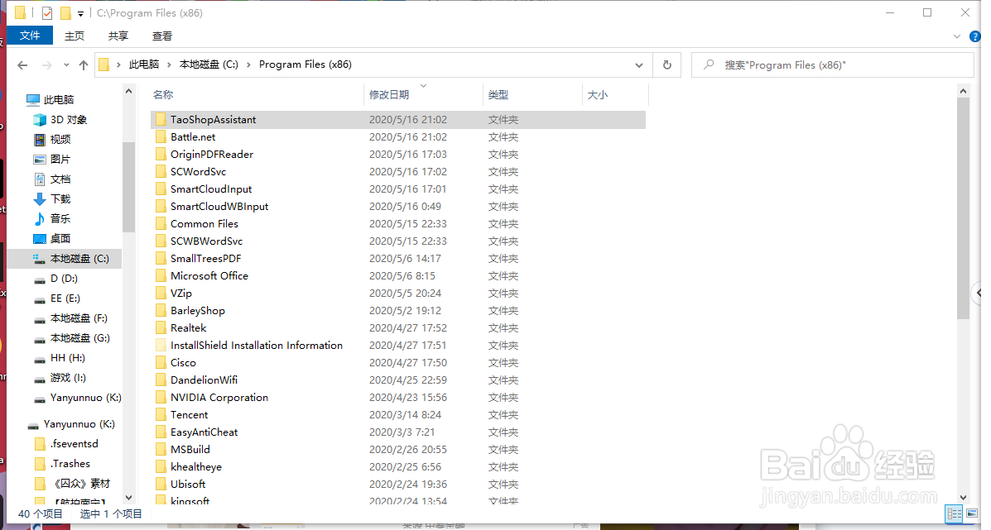Viewport: 991px width, 530px height.
Task: Click the Forward navigation arrow
Action: pyautogui.click(x=46, y=65)
